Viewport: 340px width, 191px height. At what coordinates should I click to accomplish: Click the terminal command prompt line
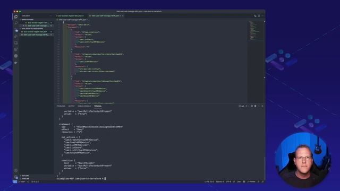81,179
